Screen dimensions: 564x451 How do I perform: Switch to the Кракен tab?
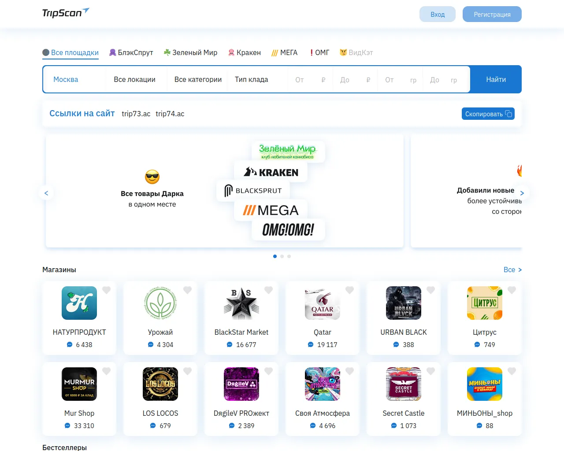click(x=245, y=52)
